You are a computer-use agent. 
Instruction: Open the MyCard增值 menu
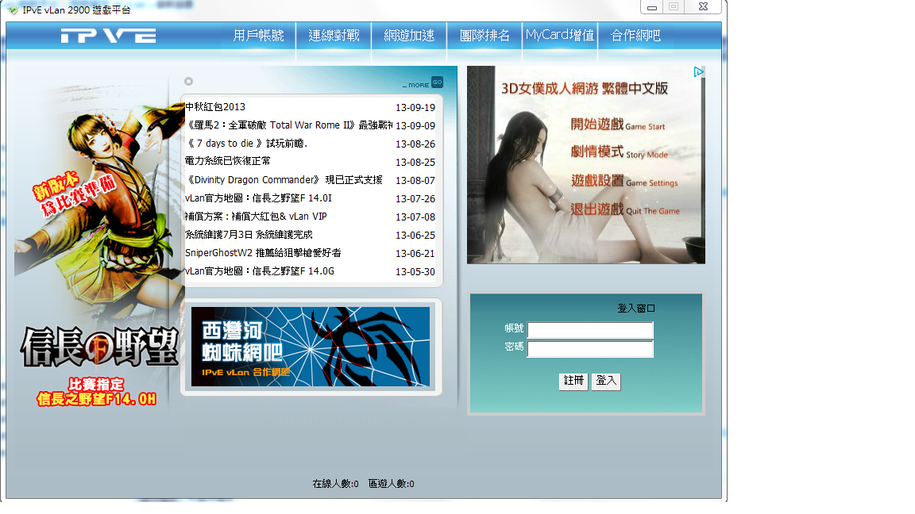pos(560,36)
